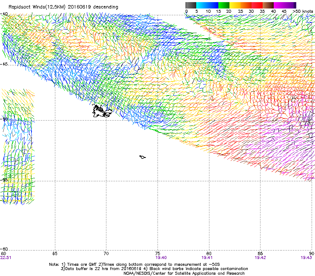Click the map title 'Rapidsact Winds(12.5KM) 20160619 descending'
The image size is (315, 276).
click(63, 7)
